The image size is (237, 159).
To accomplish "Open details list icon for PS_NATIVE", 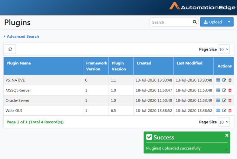I will tap(218, 80).
